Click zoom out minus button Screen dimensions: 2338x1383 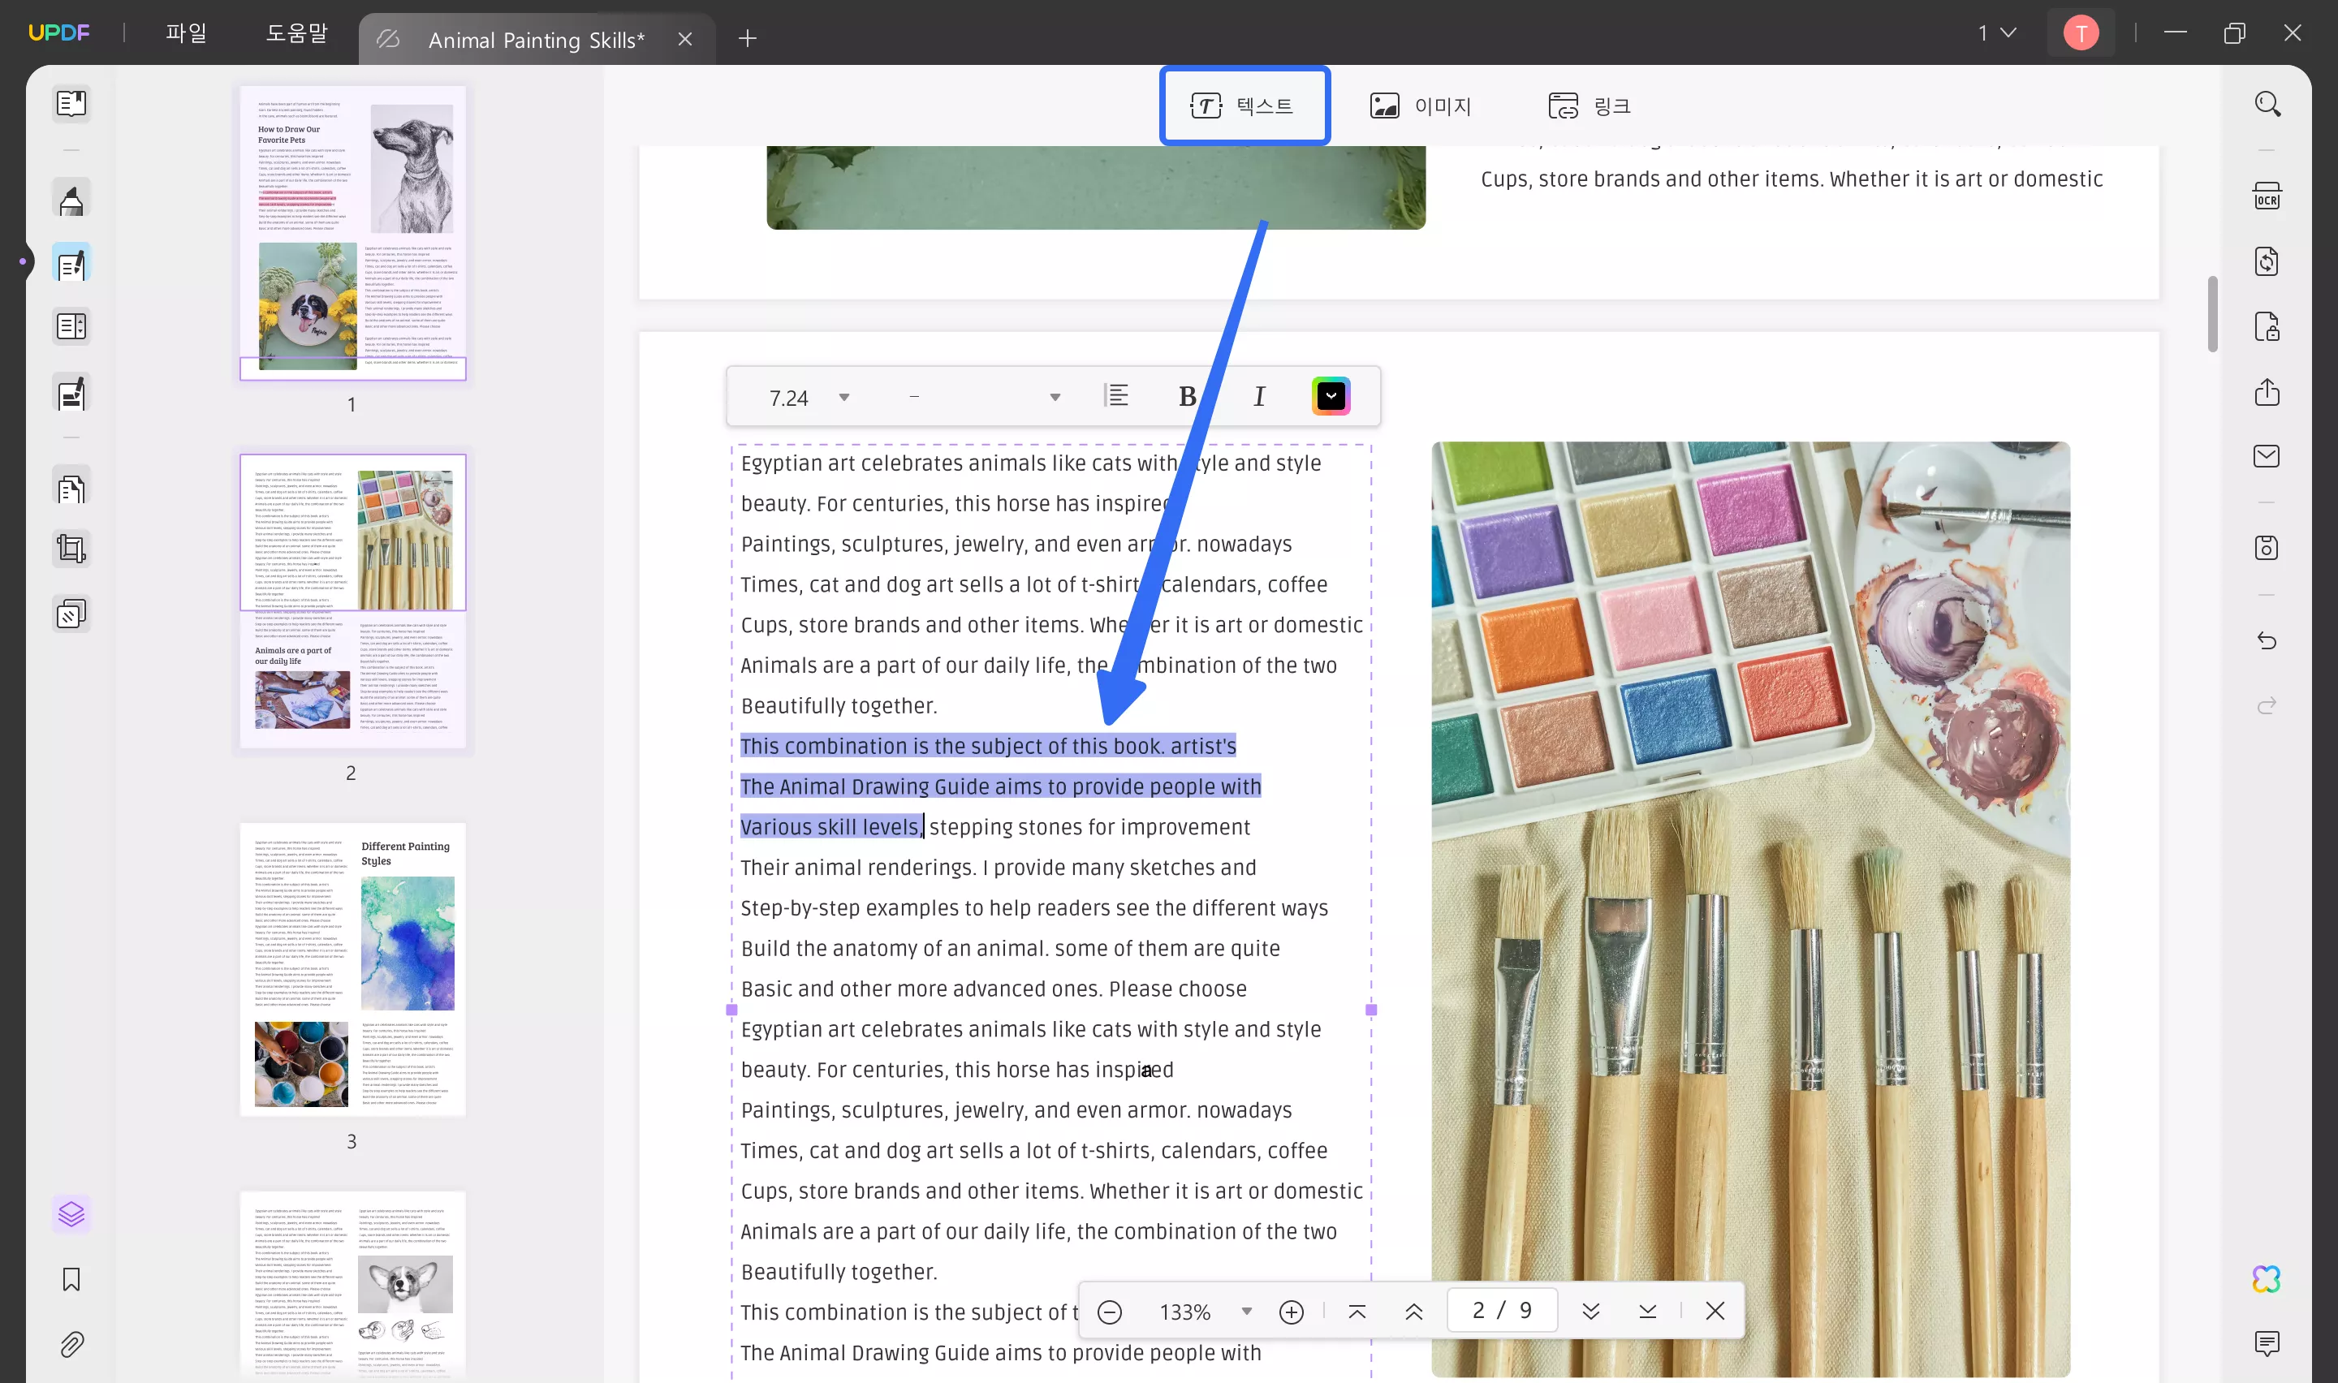click(x=1110, y=1311)
